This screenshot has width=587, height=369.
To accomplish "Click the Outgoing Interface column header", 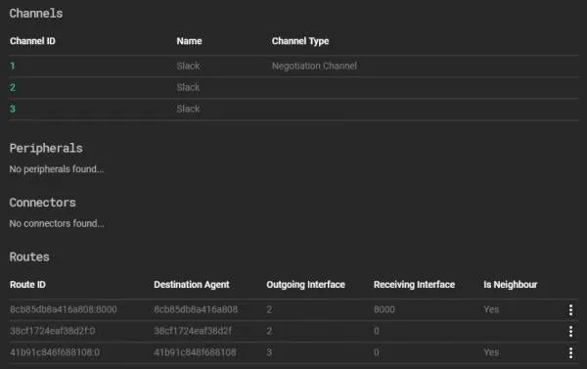I will pyautogui.click(x=305, y=285).
